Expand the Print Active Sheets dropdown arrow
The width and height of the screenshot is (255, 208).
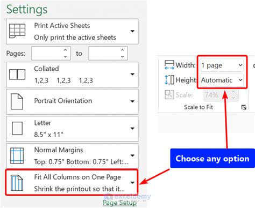tap(132, 31)
